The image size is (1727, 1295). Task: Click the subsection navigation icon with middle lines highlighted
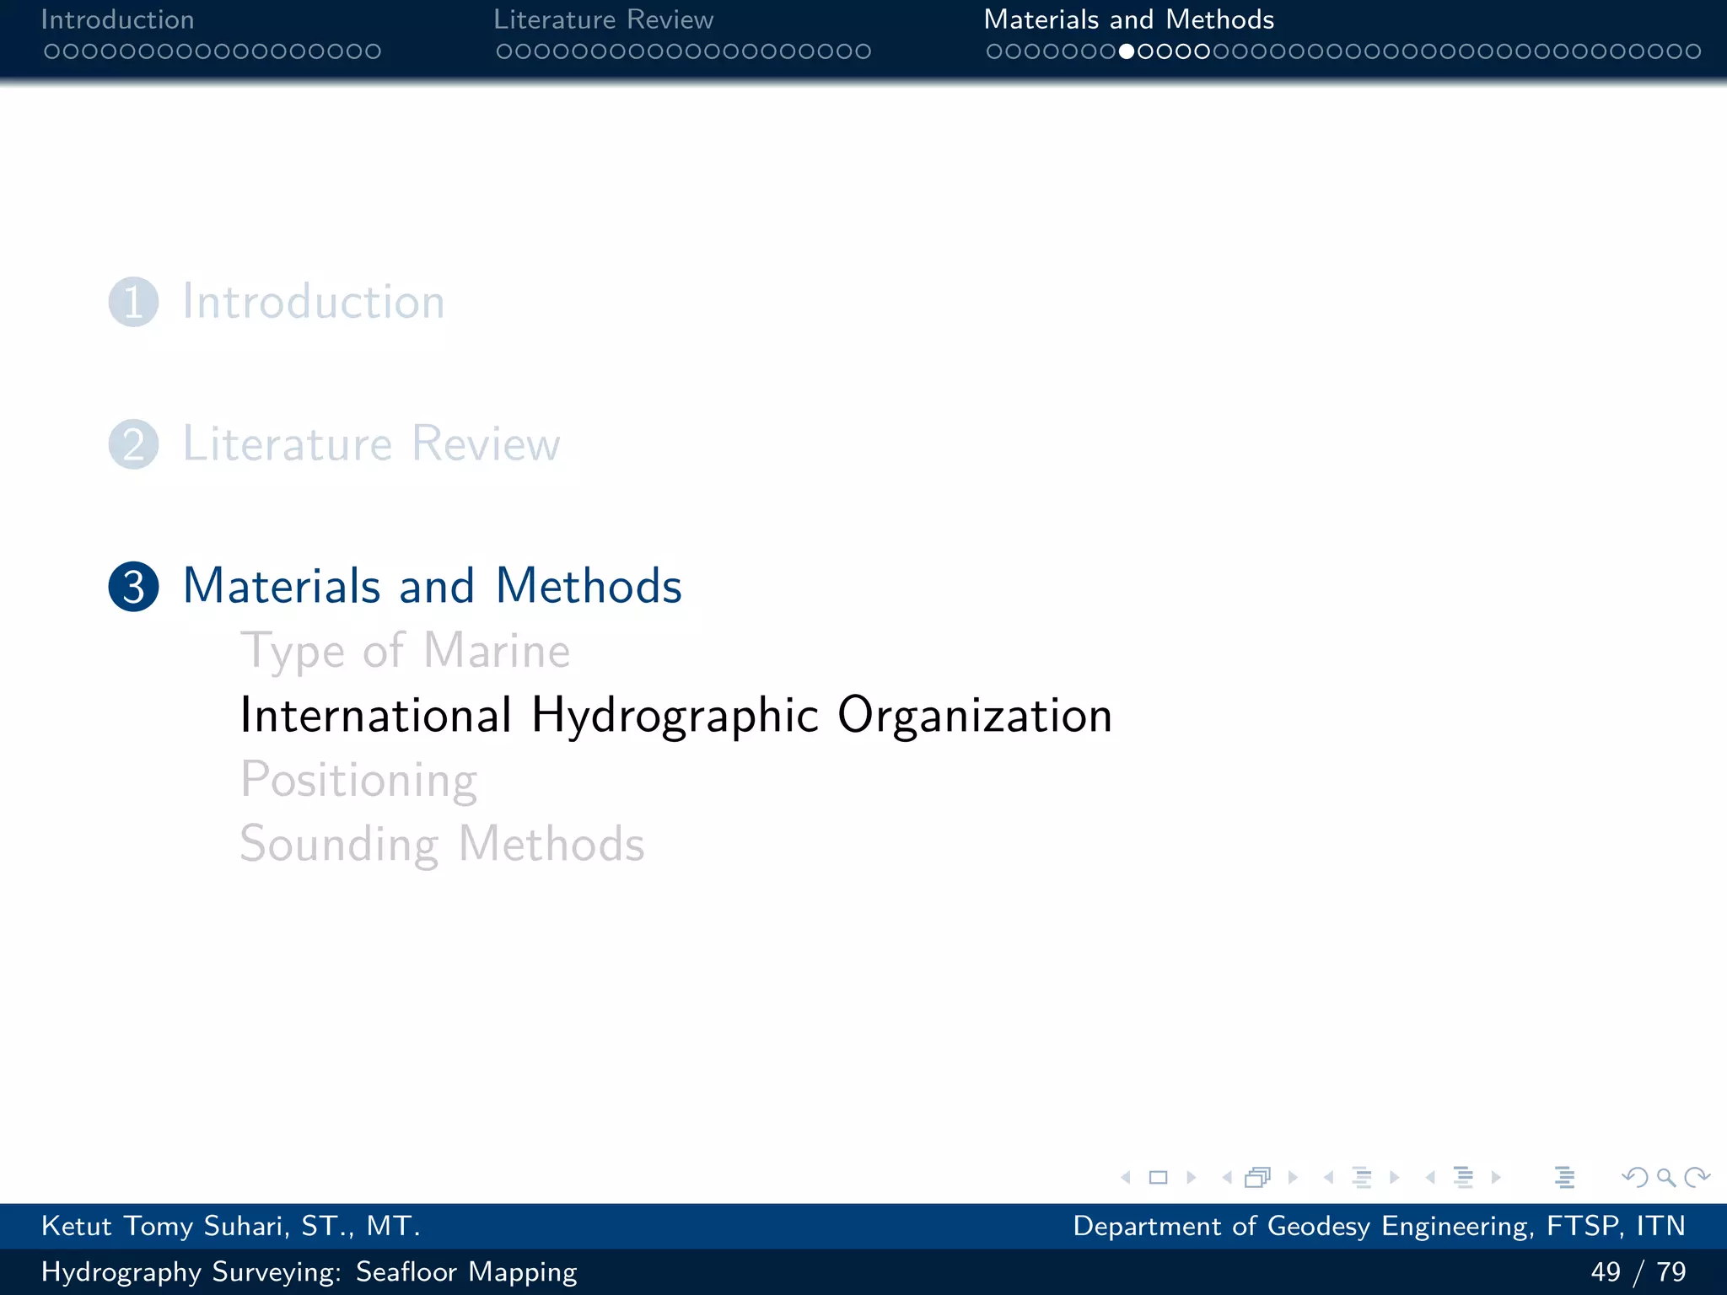click(x=1362, y=1177)
